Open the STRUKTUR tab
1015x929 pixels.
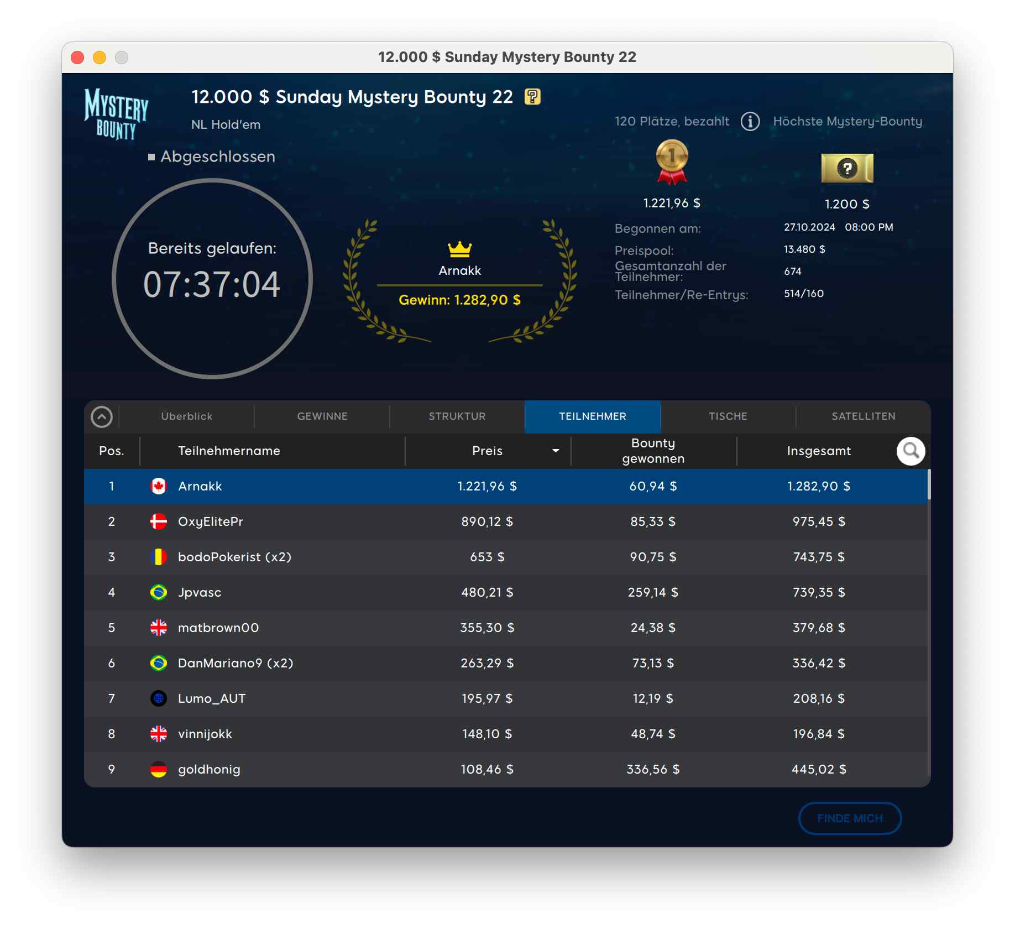(x=457, y=416)
